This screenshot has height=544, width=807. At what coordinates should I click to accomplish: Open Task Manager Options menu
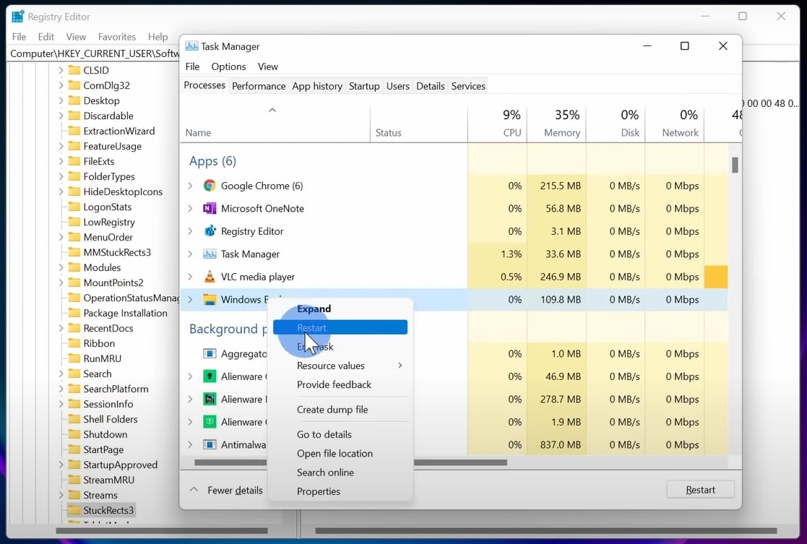tap(228, 66)
